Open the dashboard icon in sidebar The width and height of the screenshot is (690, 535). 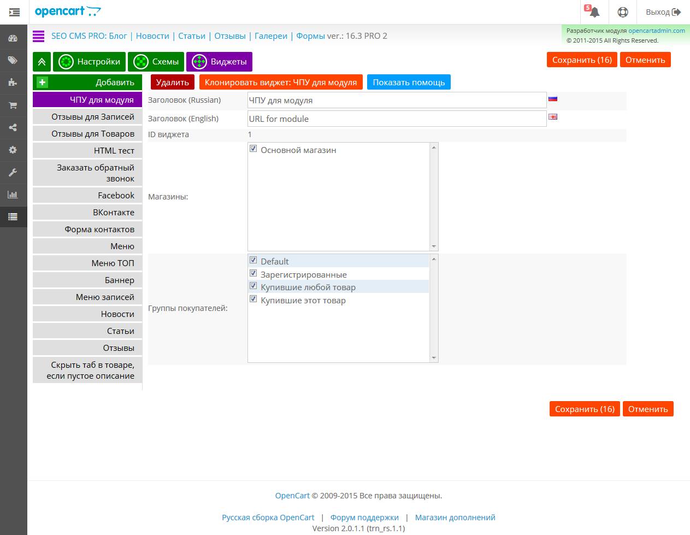tap(13, 38)
